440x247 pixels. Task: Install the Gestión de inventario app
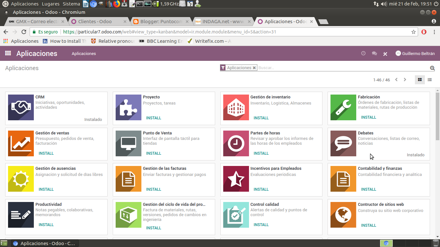261,118
